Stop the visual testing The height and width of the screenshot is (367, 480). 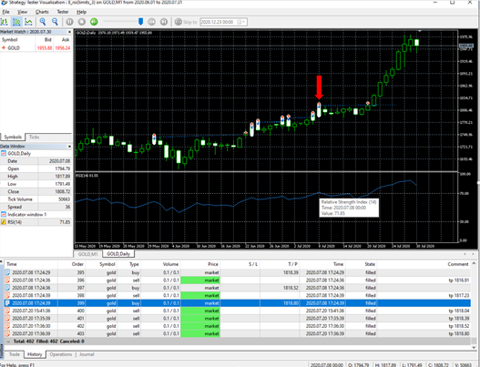[x=82, y=22]
